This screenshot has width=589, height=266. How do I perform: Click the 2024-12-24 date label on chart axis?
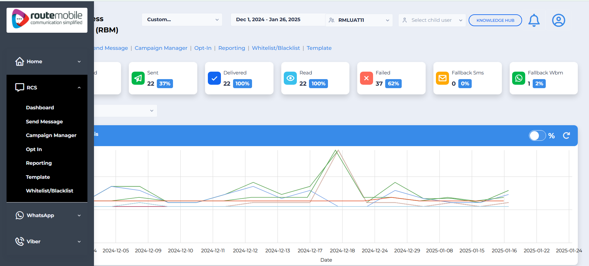pos(375,250)
